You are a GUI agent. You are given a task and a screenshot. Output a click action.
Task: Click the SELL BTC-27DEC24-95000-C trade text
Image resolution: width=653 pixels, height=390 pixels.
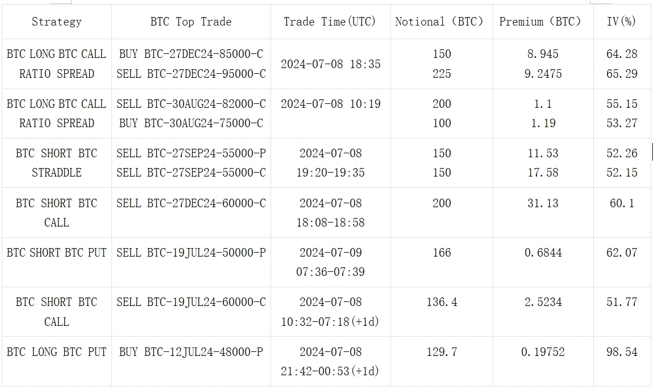[191, 74]
